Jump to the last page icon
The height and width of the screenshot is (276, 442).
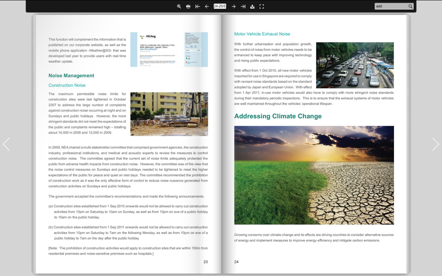[243, 6]
